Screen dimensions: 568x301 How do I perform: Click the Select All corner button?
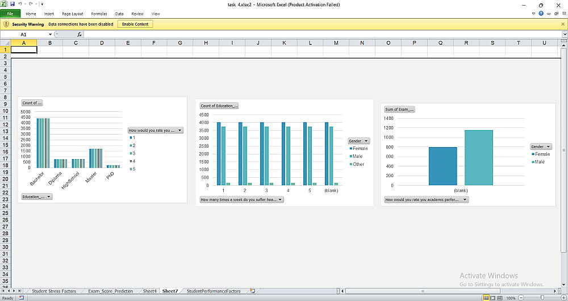pyautogui.click(x=6, y=43)
